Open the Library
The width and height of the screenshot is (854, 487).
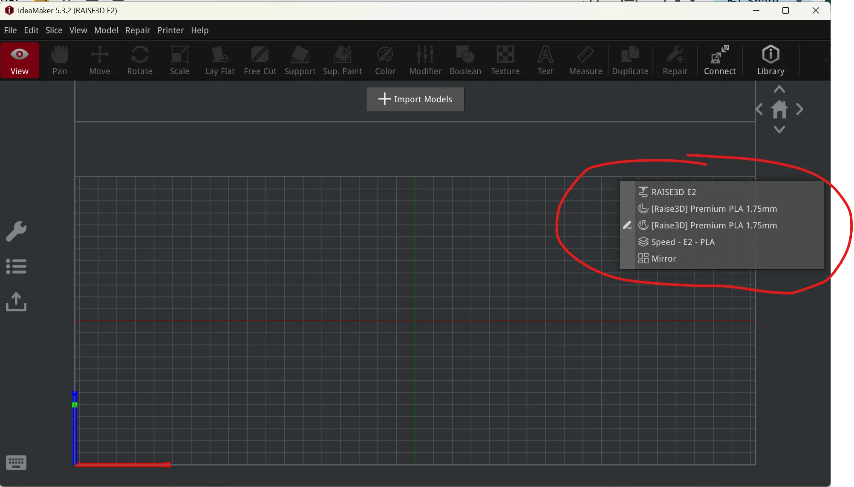tap(770, 60)
